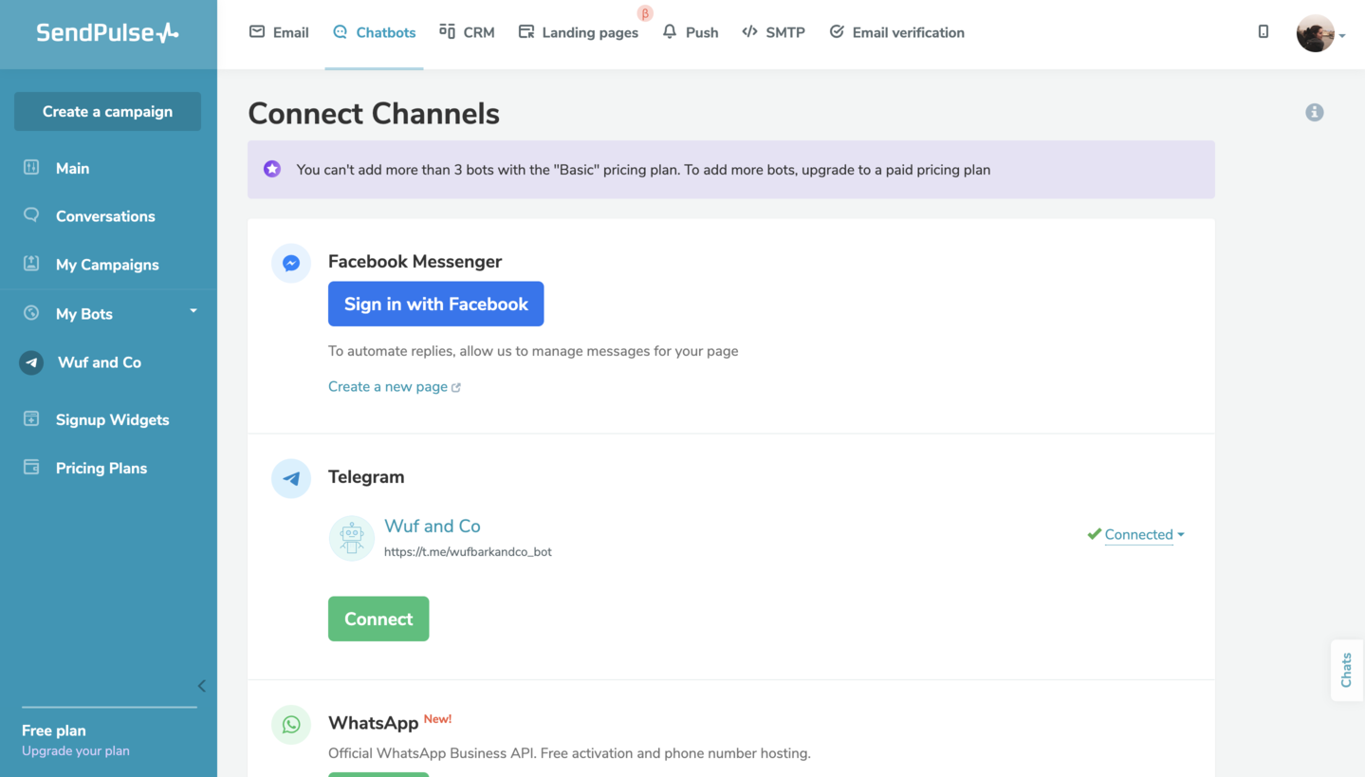Screen dimensions: 1365x777
Task: Click the Free plan label
Action: [54, 731]
